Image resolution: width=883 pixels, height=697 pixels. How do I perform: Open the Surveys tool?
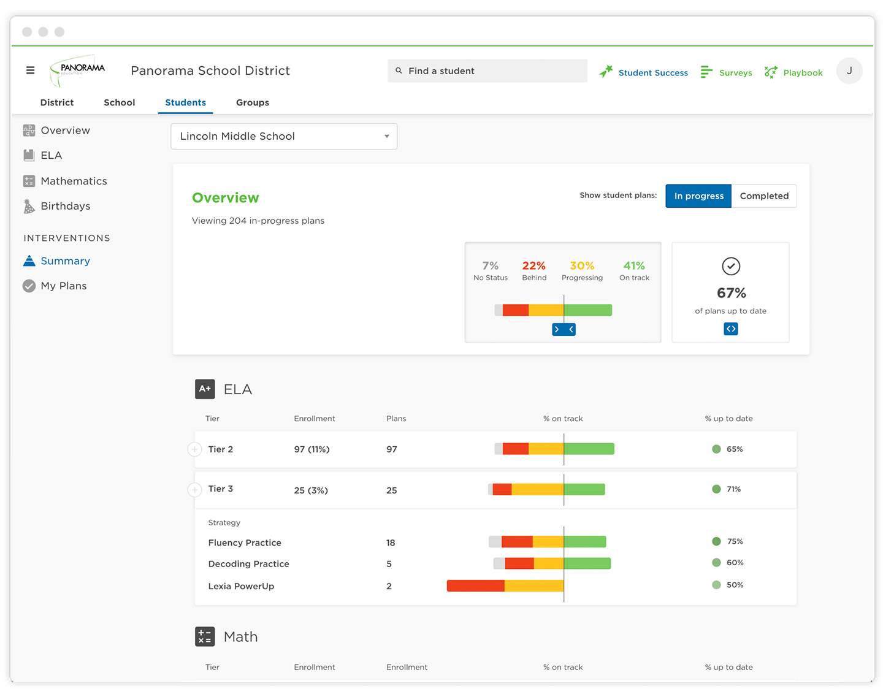click(735, 72)
